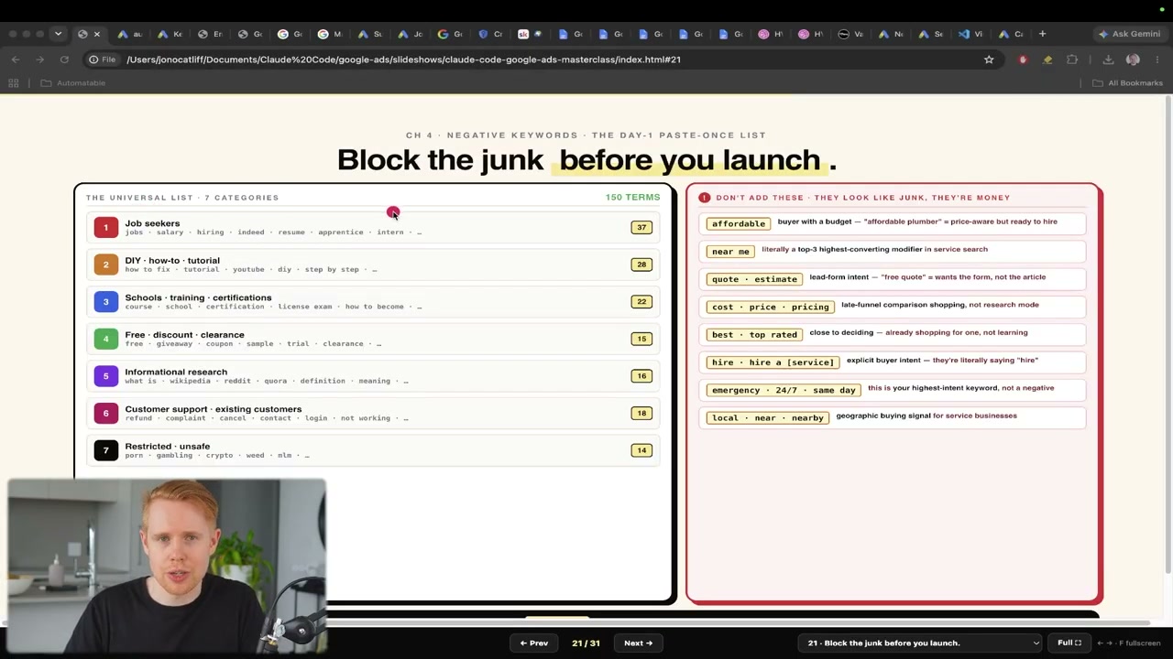Click the 'near me' keyword tag
The height and width of the screenshot is (659, 1173).
(x=730, y=251)
